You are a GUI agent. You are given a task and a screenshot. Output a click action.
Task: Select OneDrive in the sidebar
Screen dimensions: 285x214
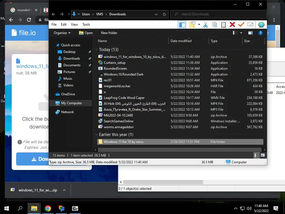tap(68, 94)
